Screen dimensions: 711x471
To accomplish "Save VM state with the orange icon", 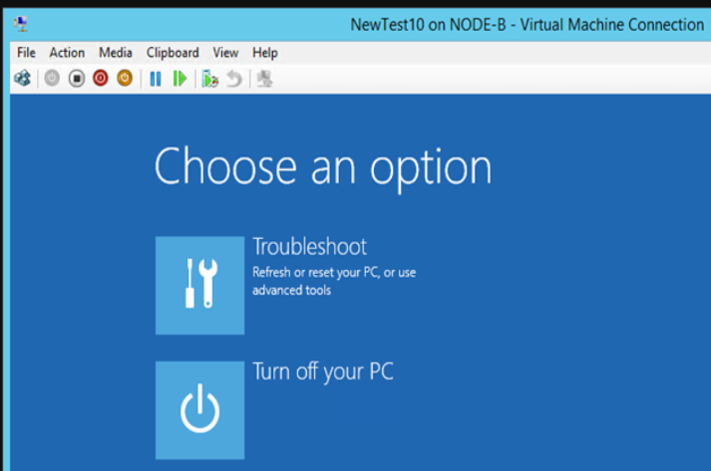I will (125, 79).
